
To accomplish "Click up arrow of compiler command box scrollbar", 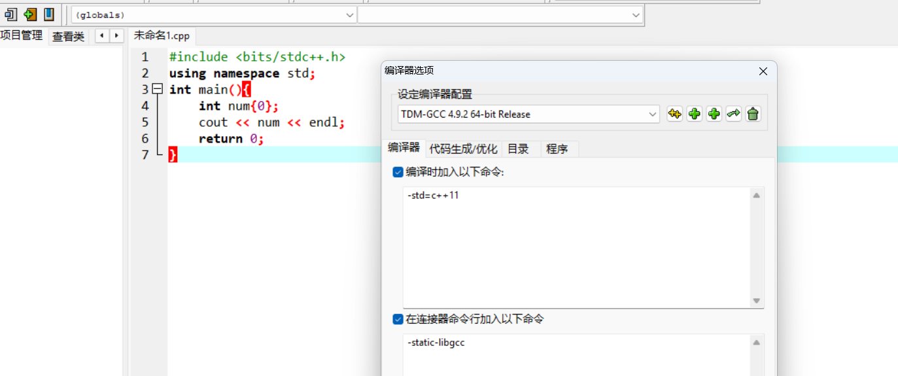I will (757, 195).
